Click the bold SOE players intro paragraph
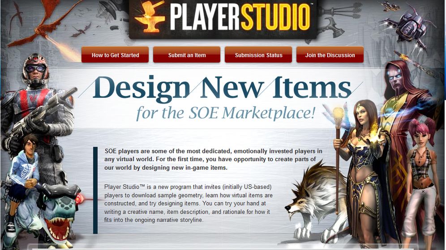 (213, 159)
